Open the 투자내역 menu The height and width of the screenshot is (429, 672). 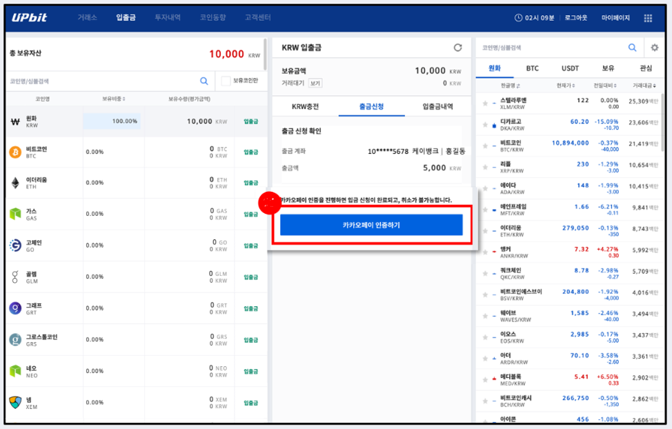[168, 17]
